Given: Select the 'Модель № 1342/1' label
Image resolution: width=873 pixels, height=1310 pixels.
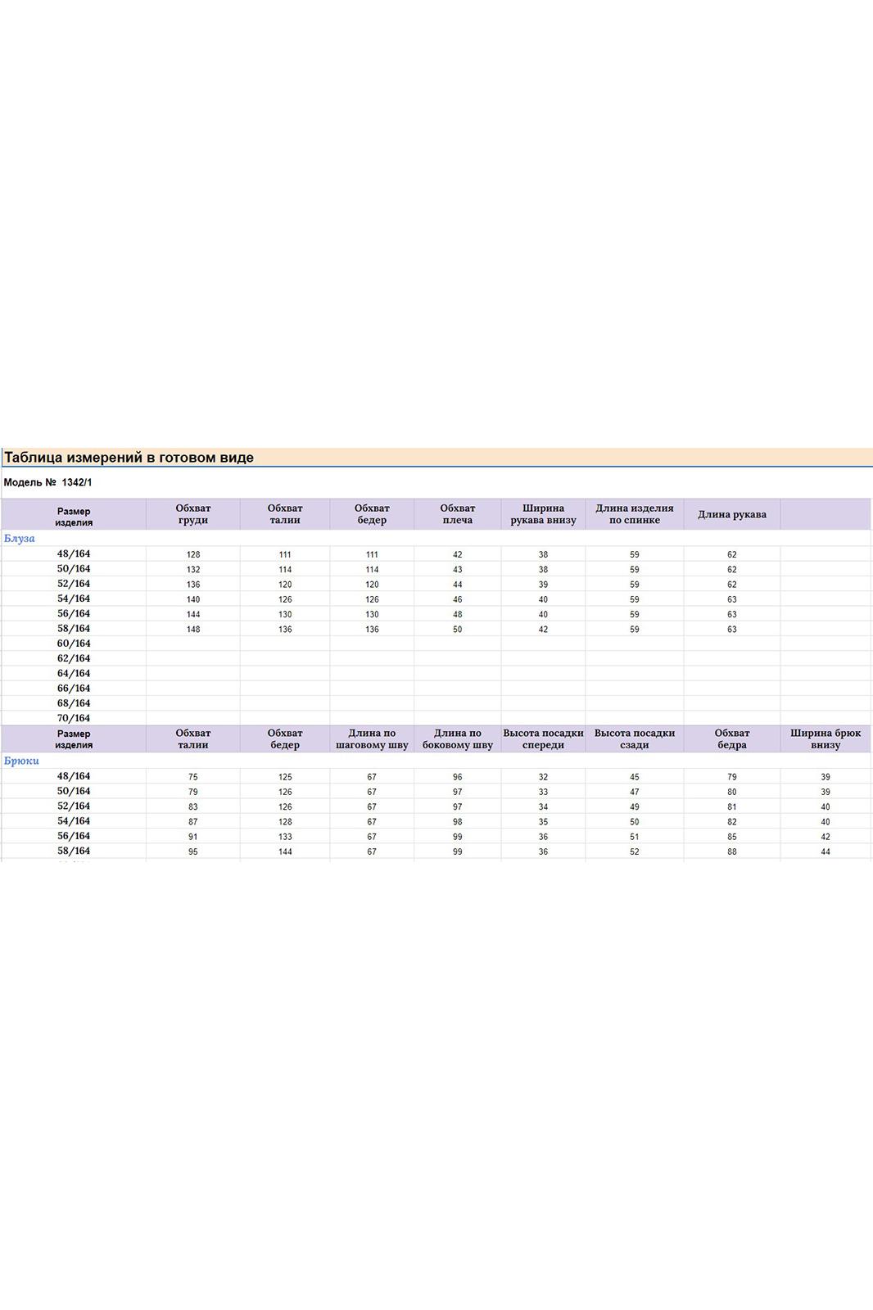Looking at the screenshot, I should click(x=47, y=482).
